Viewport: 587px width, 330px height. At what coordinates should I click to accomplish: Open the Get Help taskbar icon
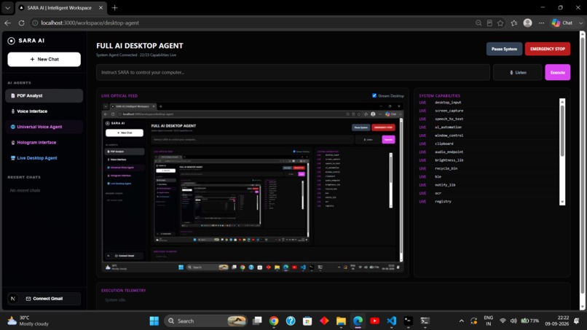click(x=291, y=321)
